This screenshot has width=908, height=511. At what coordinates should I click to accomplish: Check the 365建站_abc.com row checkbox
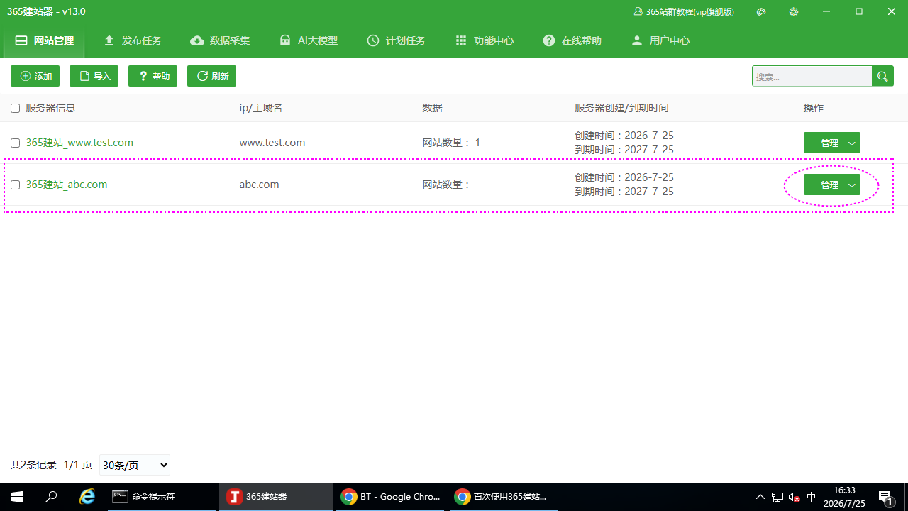(16, 185)
